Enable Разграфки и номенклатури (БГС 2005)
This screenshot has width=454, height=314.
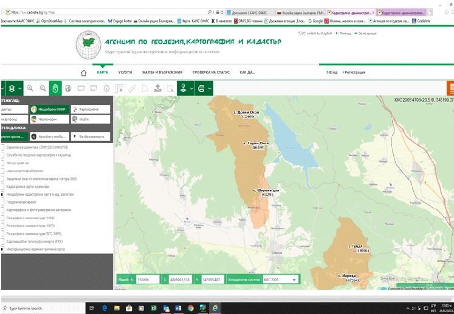pos(2,233)
